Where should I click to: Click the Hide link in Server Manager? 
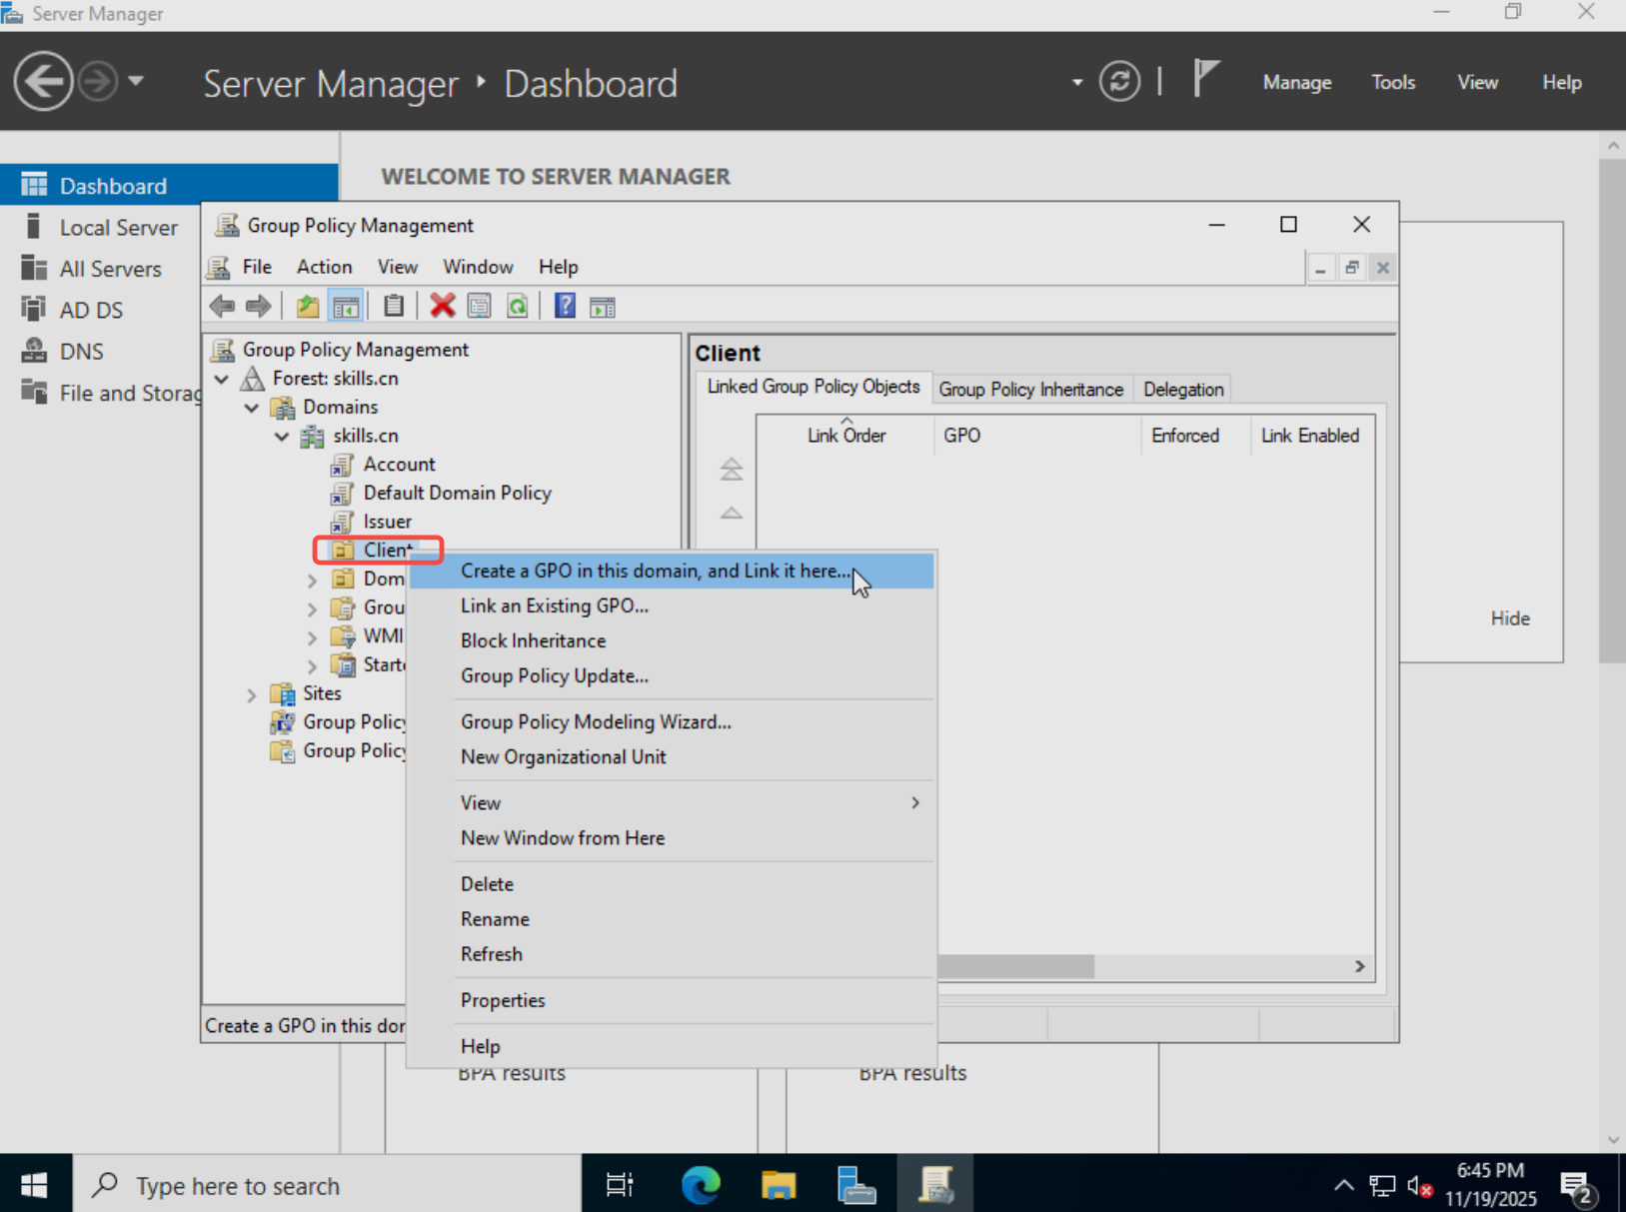[x=1510, y=618]
